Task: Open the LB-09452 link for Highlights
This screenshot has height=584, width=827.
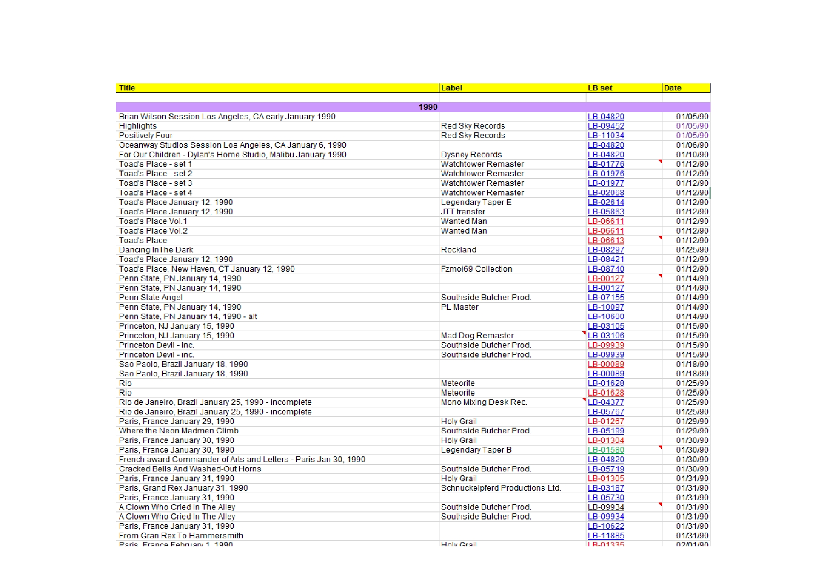Action: point(606,126)
